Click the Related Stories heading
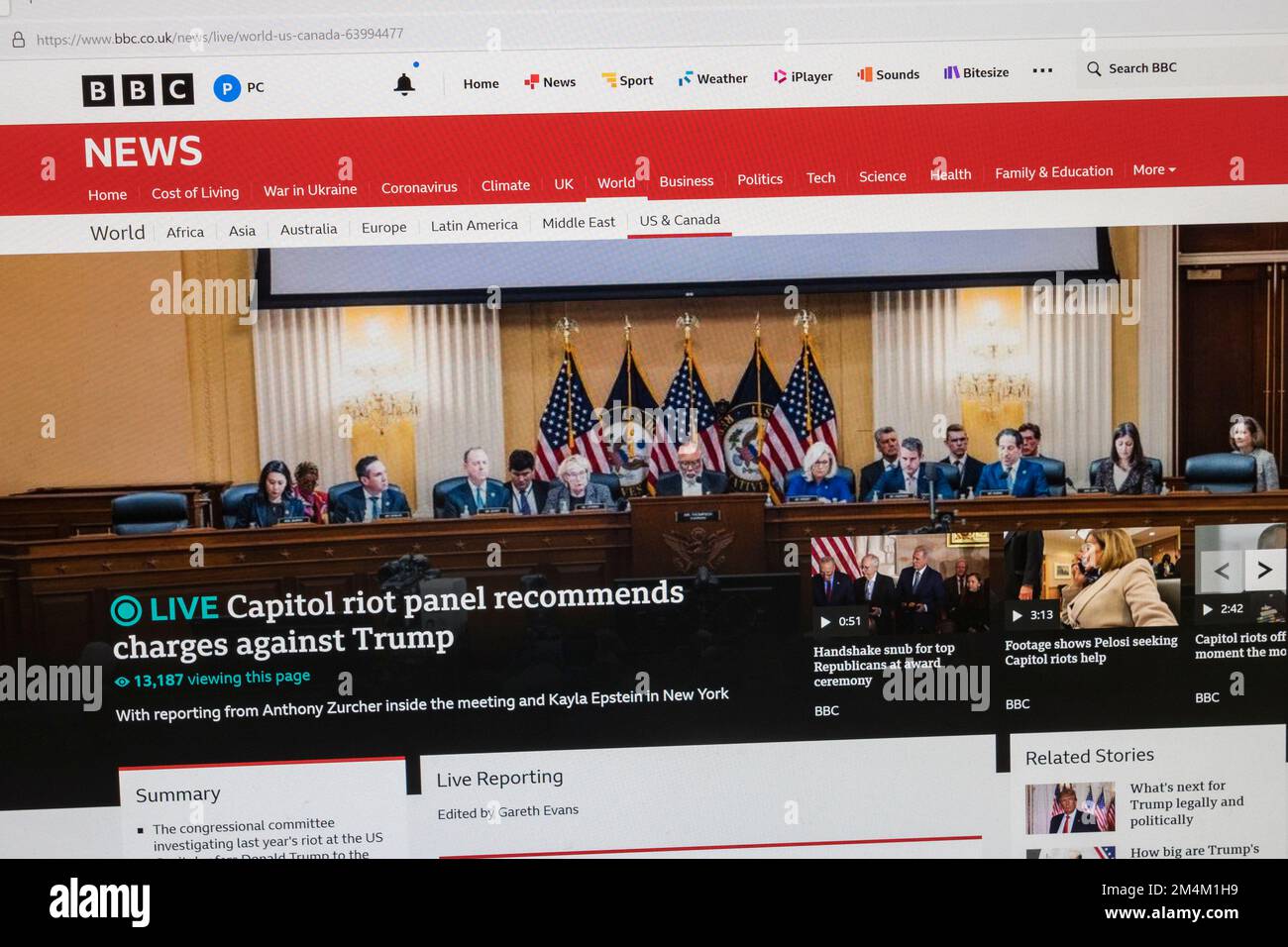 click(1089, 756)
